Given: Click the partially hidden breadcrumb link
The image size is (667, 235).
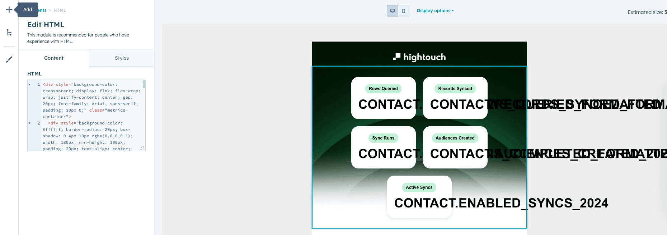Looking at the screenshot, I should pos(43,10).
